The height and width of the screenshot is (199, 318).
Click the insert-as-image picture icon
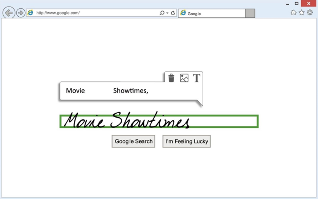click(x=184, y=78)
